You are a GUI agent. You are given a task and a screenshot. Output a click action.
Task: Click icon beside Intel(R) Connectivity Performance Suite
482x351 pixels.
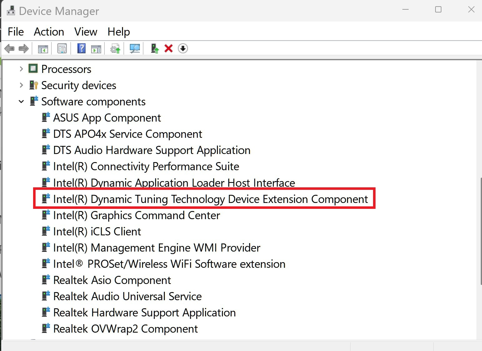tap(46, 166)
